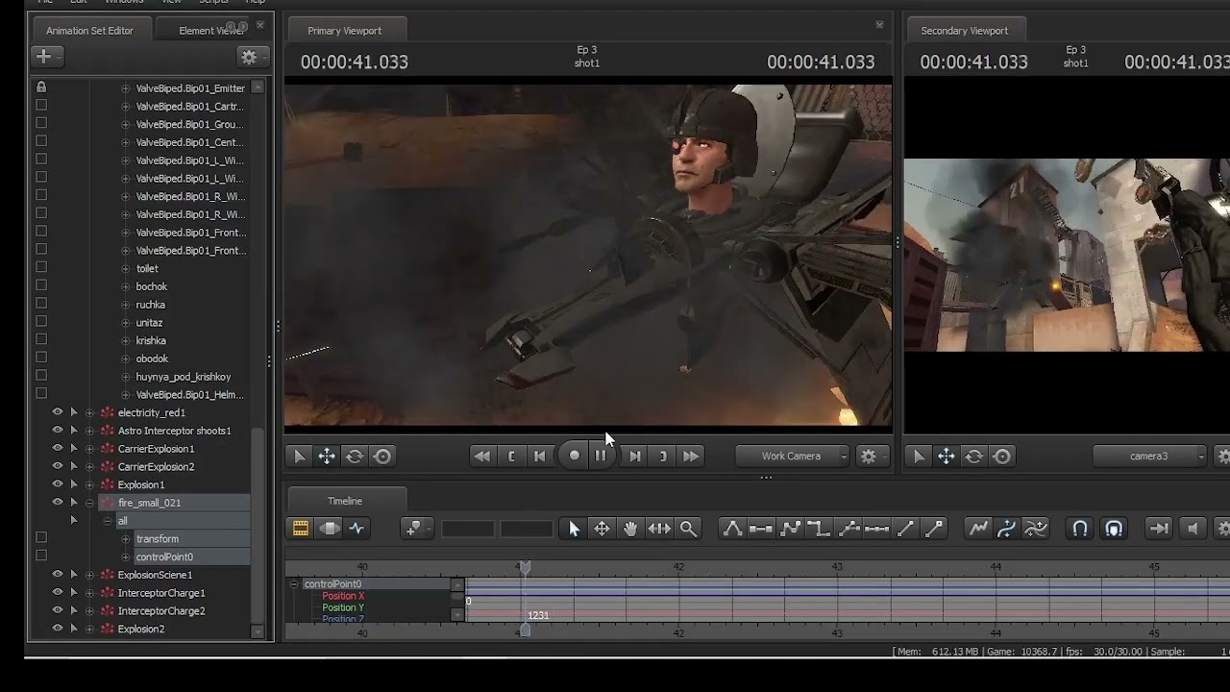Toggle checkbox next to controlPoint0 in tree
The width and height of the screenshot is (1230, 692).
click(x=41, y=556)
